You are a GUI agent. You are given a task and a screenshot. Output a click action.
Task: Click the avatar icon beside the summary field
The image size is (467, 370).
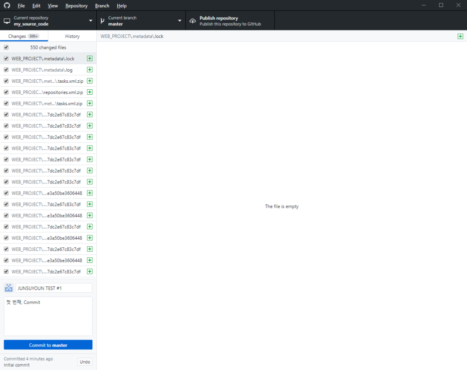click(x=8, y=288)
